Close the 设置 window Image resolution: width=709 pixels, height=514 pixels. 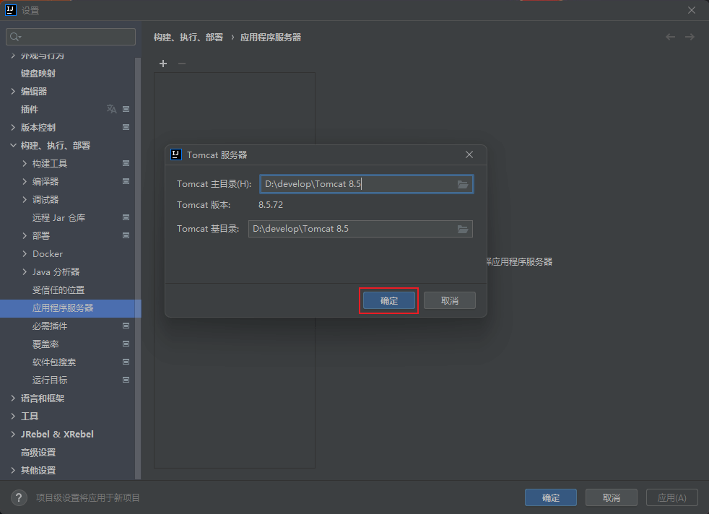(x=692, y=10)
